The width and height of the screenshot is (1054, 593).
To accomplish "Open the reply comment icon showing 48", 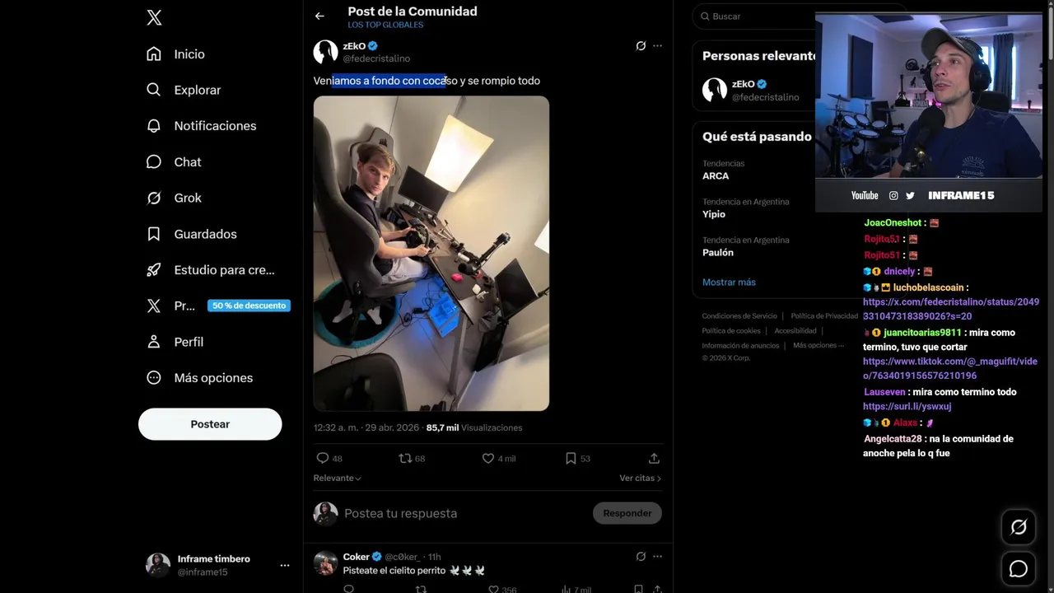I will coord(323,458).
